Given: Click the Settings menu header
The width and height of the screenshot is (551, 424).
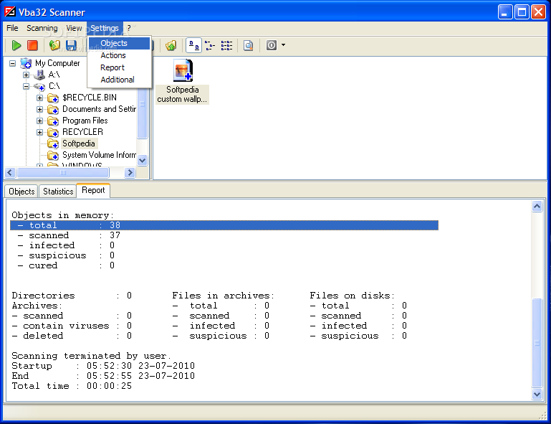Looking at the screenshot, I should point(105,28).
